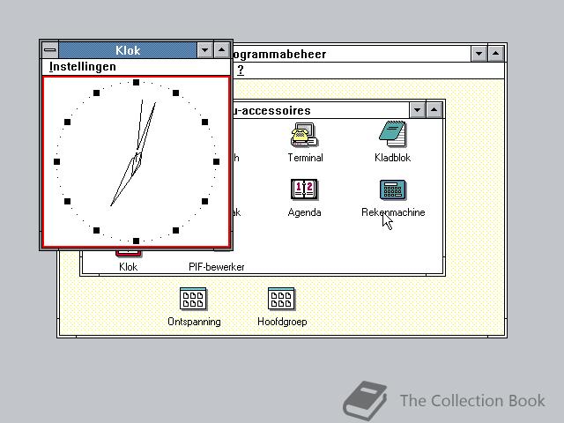The image size is (564, 423).
Task: Select the PIF-bewerker label
Action: click(217, 267)
